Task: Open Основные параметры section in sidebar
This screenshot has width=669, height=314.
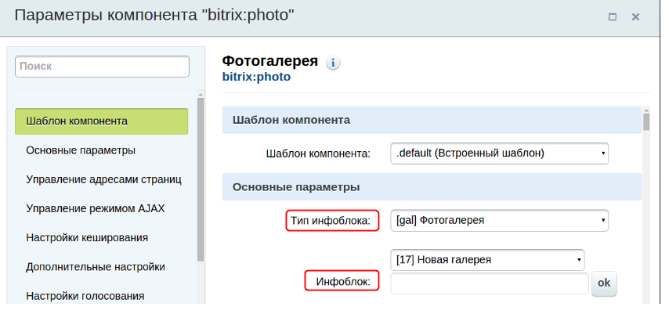Action: pos(81,150)
